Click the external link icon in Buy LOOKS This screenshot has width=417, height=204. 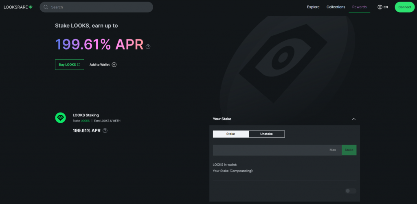(79, 65)
